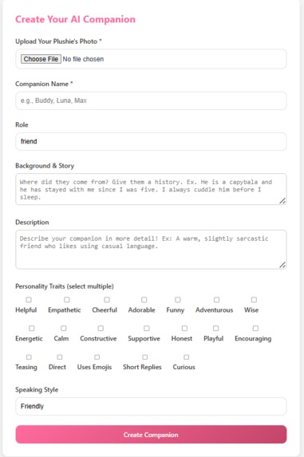Tick the Uses Emojis checkbox
Image resolution: width=304 pixels, height=457 pixels.
[x=97, y=357]
